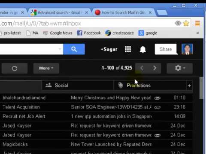Image resolution: width=206 pixels, height=154 pixels.
Task: Close the leftmost browser tab ending in 'nder in g'
Action: click(x=22, y=12)
